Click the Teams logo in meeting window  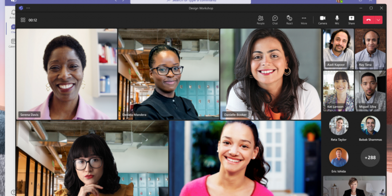tap(21, 8)
